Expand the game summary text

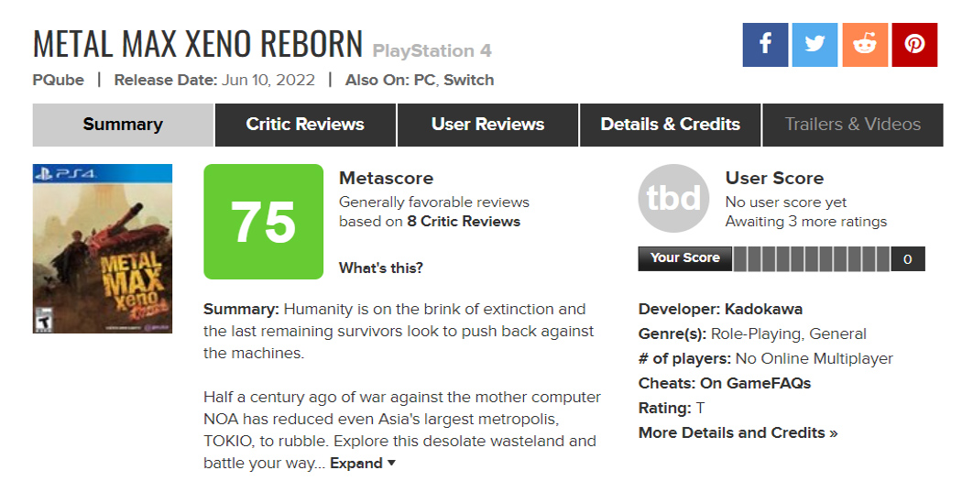363,464
